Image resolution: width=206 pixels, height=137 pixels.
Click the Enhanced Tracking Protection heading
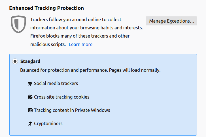(46, 8)
